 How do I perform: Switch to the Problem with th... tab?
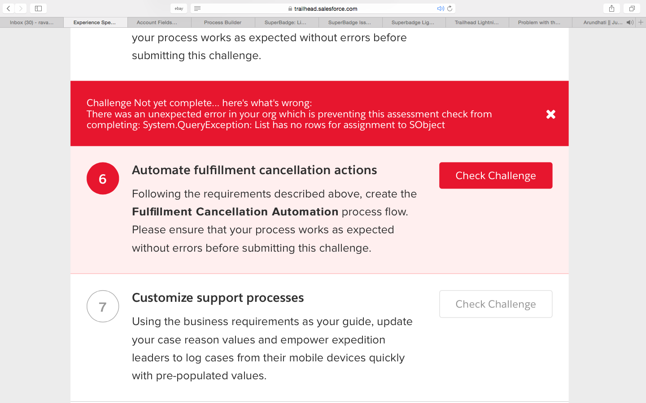540,22
